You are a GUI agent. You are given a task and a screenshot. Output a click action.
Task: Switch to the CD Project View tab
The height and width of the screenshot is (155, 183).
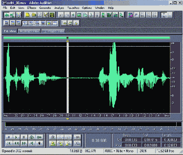(x=53, y=31)
